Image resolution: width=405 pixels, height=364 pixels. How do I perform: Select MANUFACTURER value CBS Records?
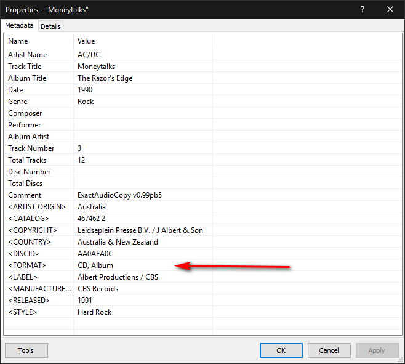point(98,289)
